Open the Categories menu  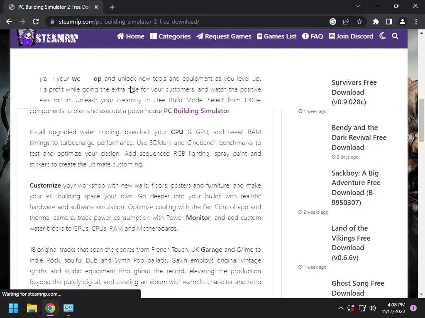170,36
